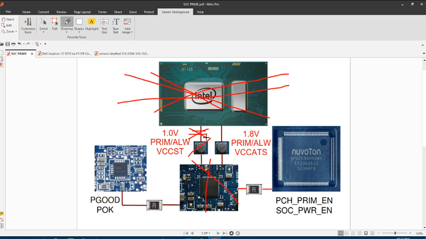Click the vertical scrollbar up arrow
The image size is (426, 239).
tap(424, 60)
